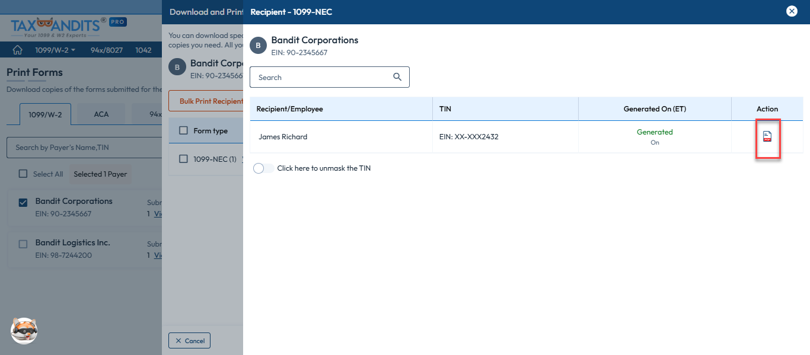This screenshot has height=355, width=810.
Task: Open the 1099/W-2 navigation dropdown
Action: tap(55, 50)
